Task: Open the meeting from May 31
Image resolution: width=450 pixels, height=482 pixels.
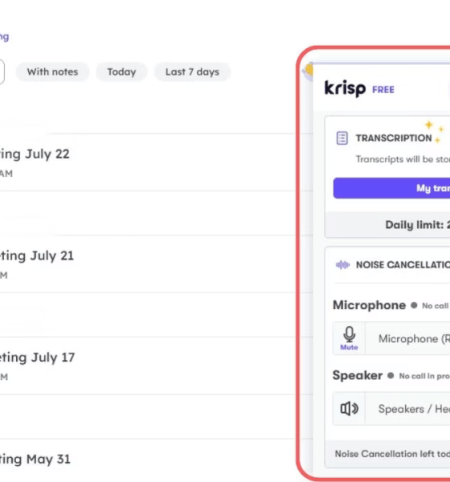Action: pyautogui.click(x=148, y=460)
